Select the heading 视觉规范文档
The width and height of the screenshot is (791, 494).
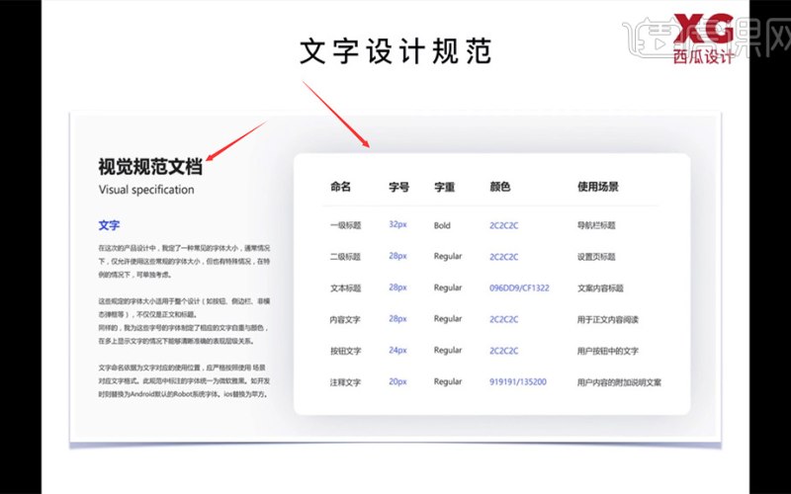tap(150, 167)
